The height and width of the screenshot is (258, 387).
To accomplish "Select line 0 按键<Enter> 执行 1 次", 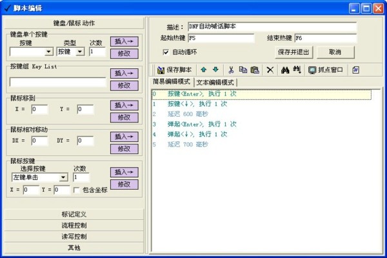I will 261,94.
